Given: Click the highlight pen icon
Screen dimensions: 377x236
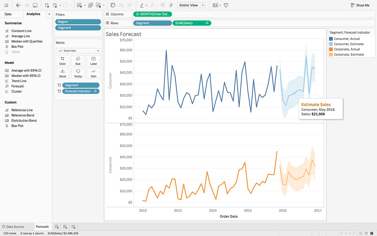Looking at the screenshot, I should 142,5.
